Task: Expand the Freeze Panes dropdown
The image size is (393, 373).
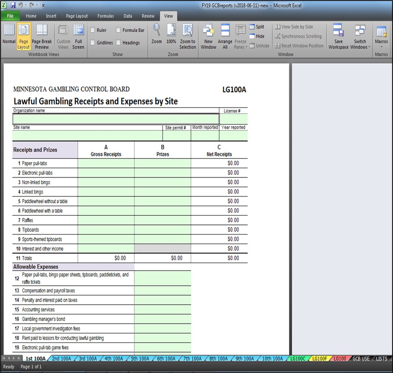Action: [x=241, y=45]
